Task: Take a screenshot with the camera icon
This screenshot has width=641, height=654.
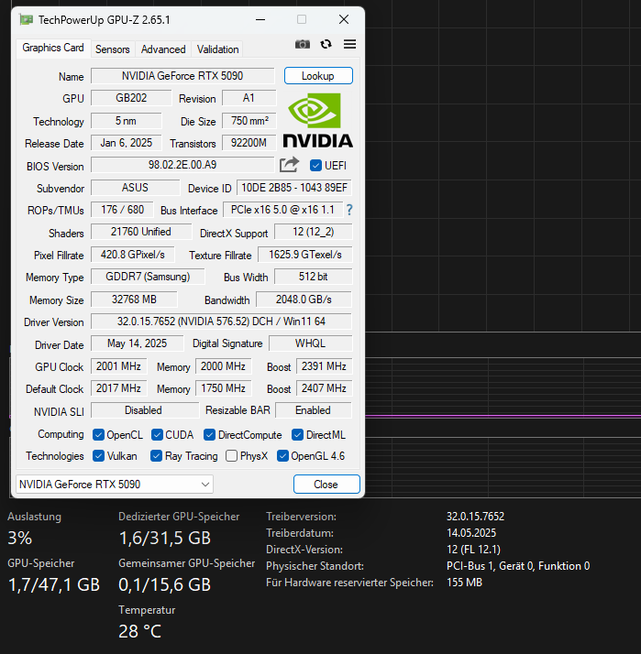Action: 303,44
